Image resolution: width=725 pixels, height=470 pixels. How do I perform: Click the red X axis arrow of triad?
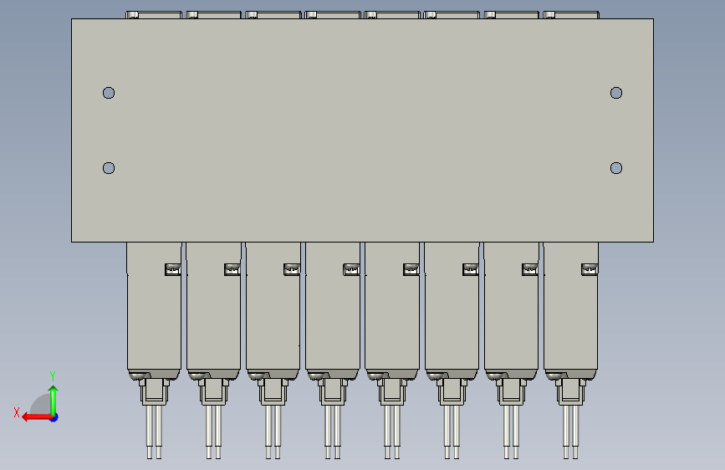[37, 417]
